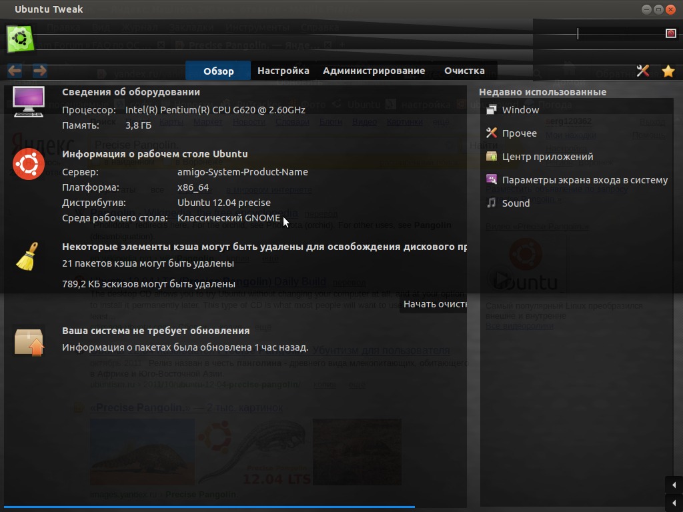Select distribution text Ubuntu 12.04 precise

[224, 203]
